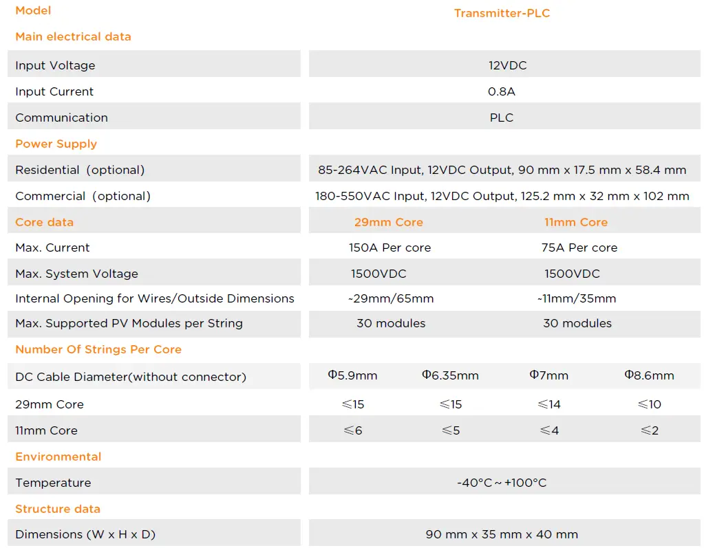The image size is (704, 548).
Task: Click the 0.8A input current value
Action: click(x=502, y=91)
